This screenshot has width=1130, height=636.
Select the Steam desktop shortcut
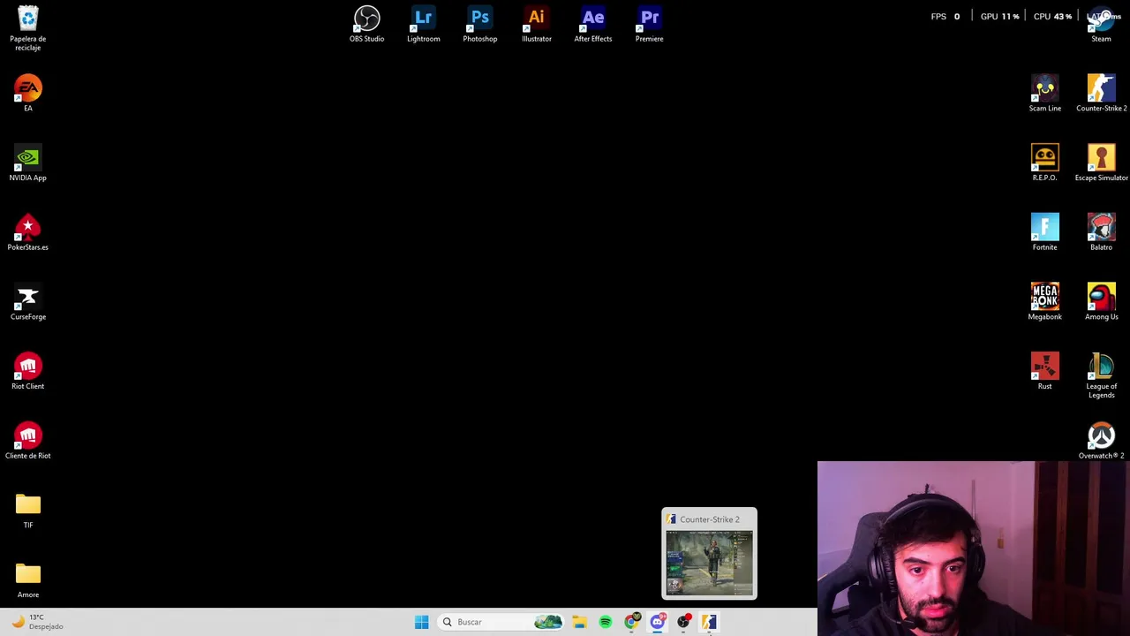[x=1101, y=24]
